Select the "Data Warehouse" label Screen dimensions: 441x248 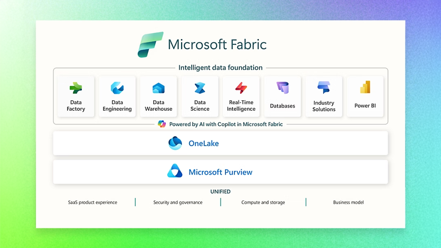[x=158, y=106]
